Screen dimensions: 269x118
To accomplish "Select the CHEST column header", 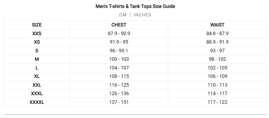I will coord(119,25).
